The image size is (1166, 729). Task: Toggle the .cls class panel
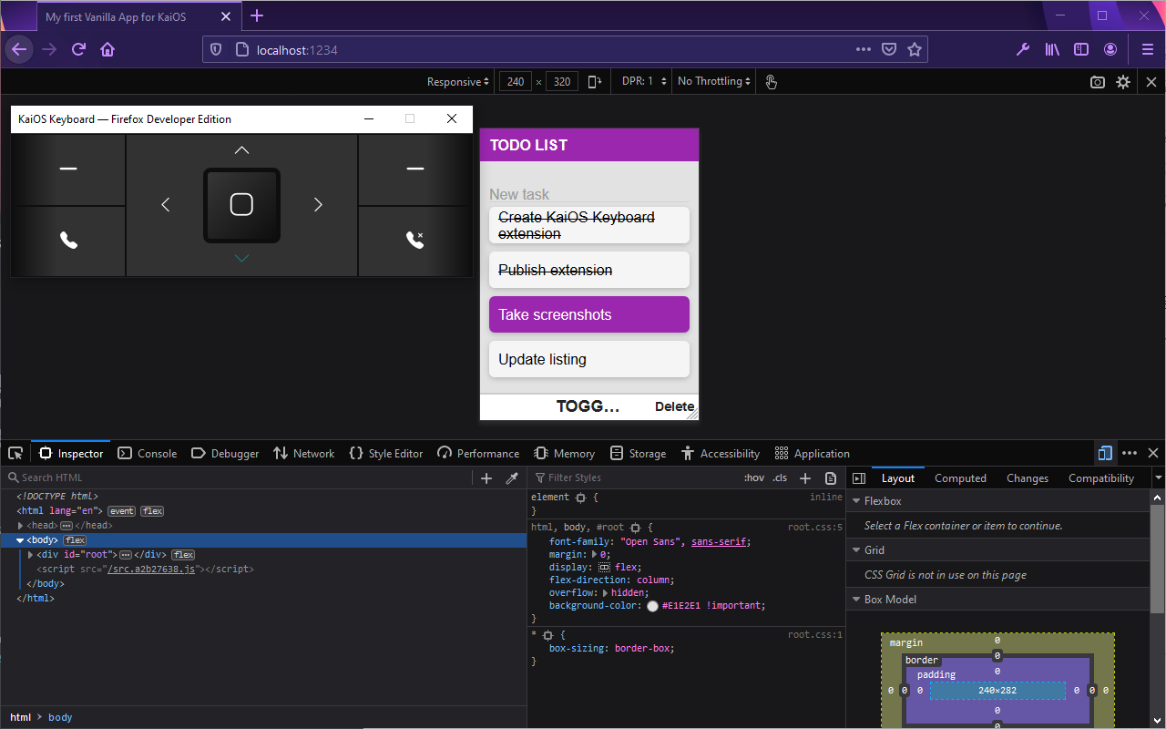coord(780,477)
